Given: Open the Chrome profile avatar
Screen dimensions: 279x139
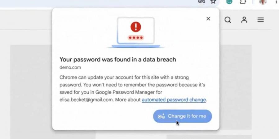Looking at the screenshot, I should point(263,2).
